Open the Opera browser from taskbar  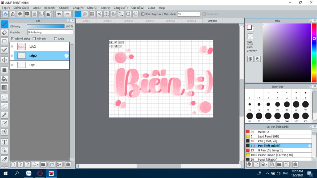click(40, 173)
